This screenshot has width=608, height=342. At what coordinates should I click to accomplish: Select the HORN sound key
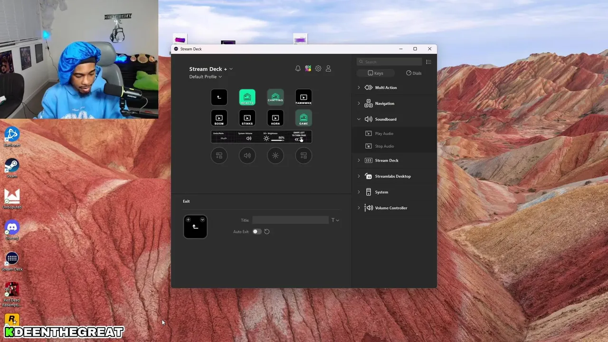275,118
